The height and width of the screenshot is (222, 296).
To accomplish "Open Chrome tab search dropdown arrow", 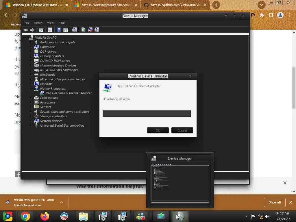I will tap(261, 5).
